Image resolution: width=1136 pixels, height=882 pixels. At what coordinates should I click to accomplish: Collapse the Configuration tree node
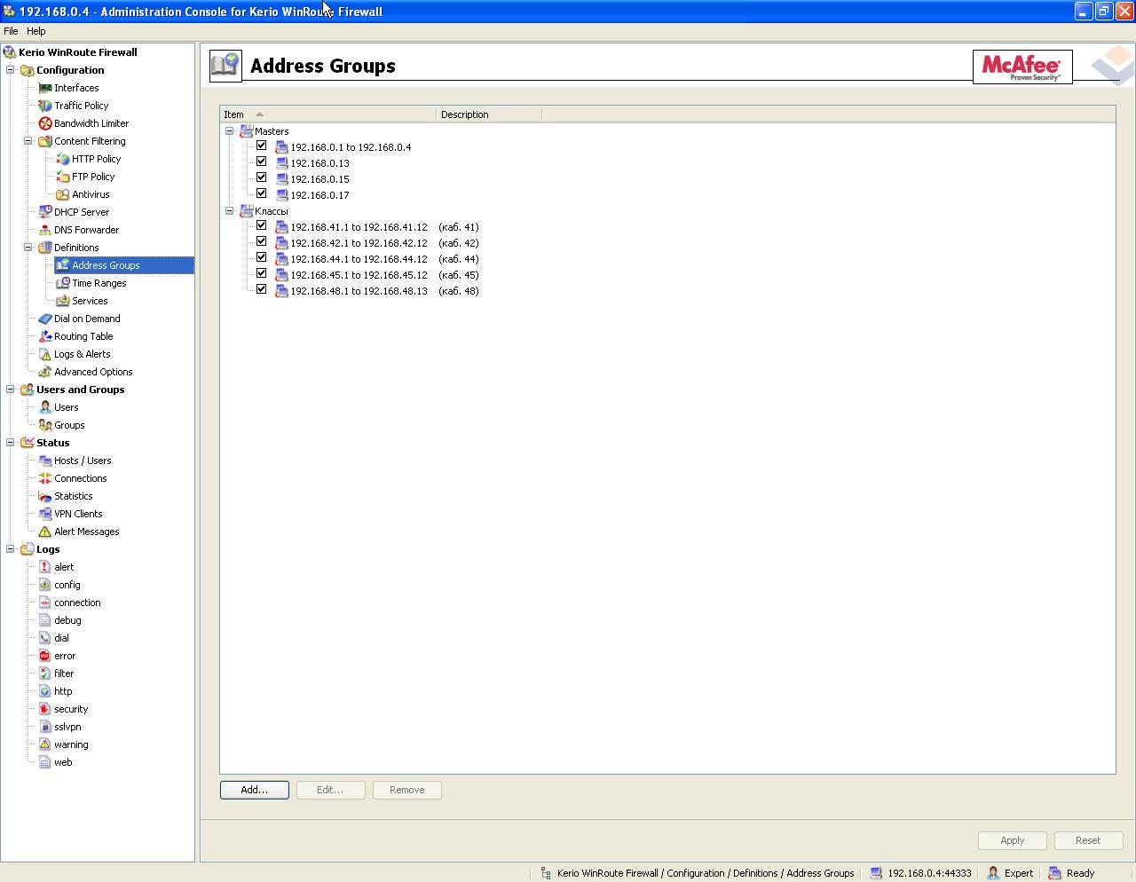coord(11,70)
